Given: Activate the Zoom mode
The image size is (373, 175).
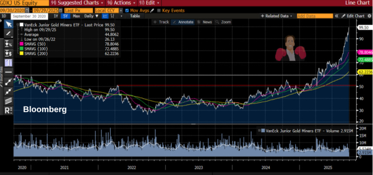Looking at the screenshot, I should click(223, 22).
